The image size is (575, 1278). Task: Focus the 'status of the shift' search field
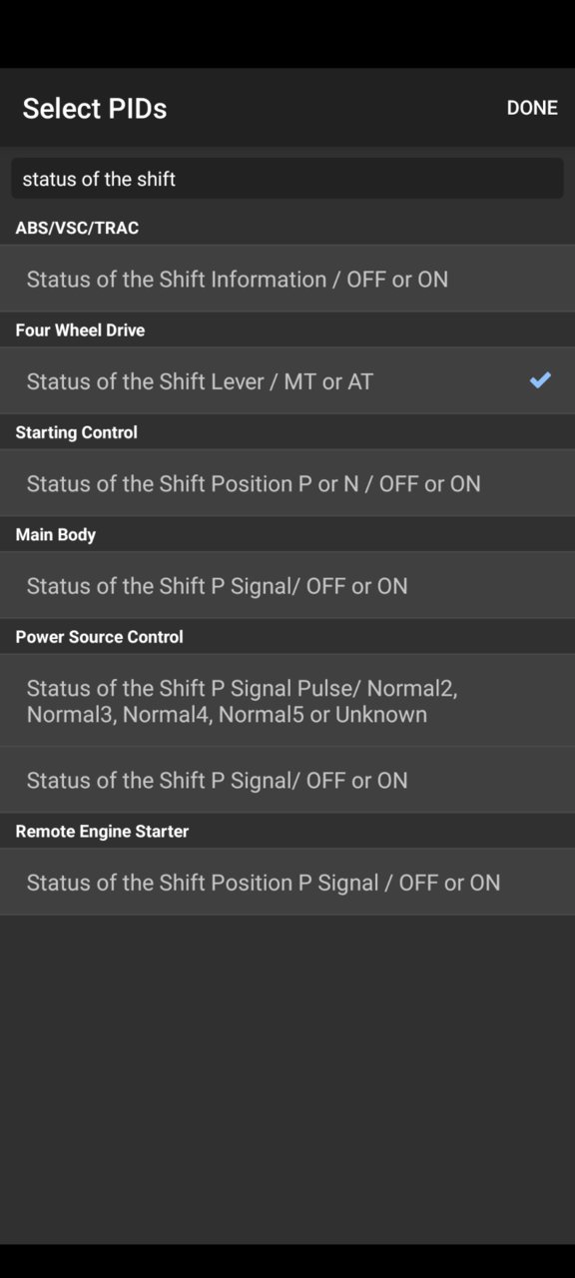[x=287, y=179]
